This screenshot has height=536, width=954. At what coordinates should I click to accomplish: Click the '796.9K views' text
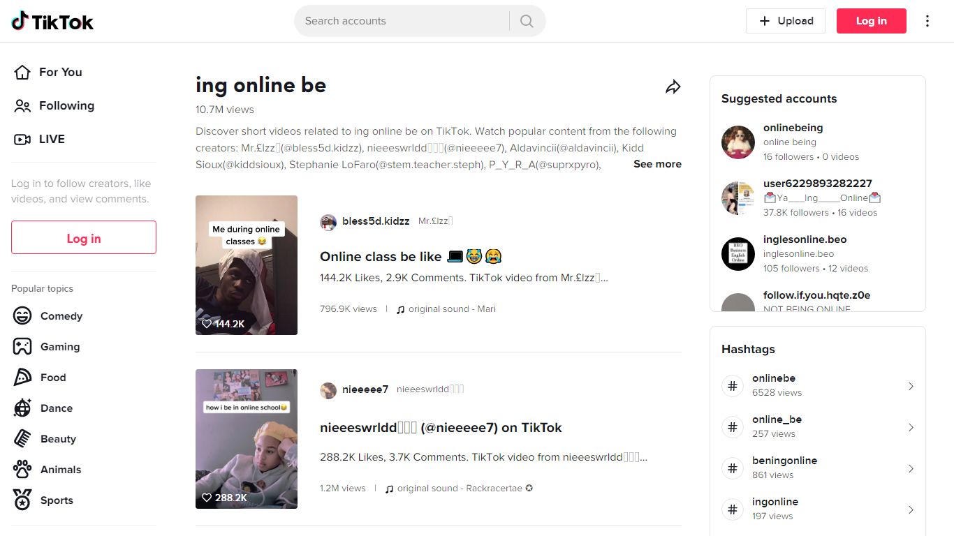tap(348, 308)
